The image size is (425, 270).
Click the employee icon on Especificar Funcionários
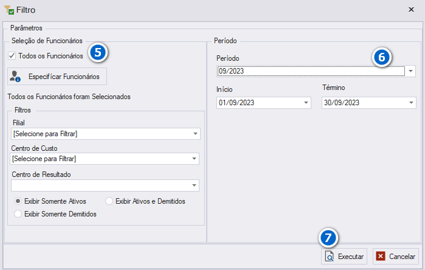coord(15,77)
